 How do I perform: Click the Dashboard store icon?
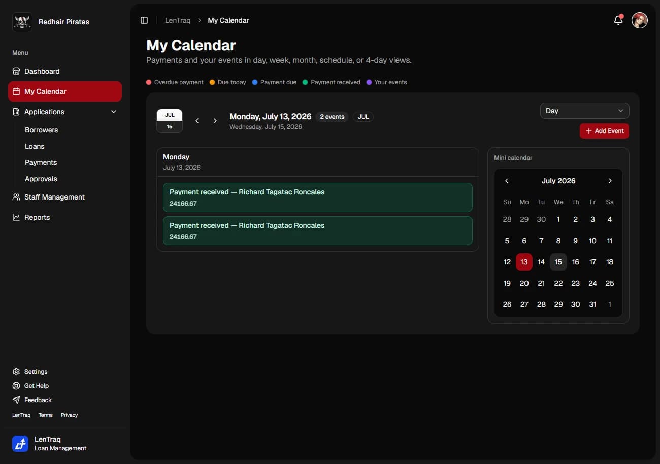pyautogui.click(x=16, y=71)
